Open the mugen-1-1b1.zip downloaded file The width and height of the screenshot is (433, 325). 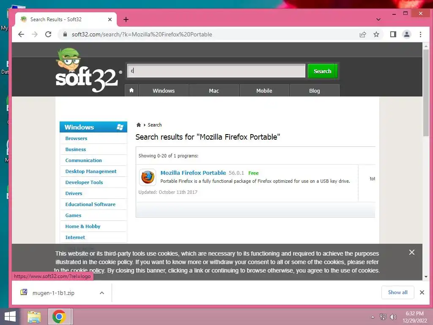(53, 293)
